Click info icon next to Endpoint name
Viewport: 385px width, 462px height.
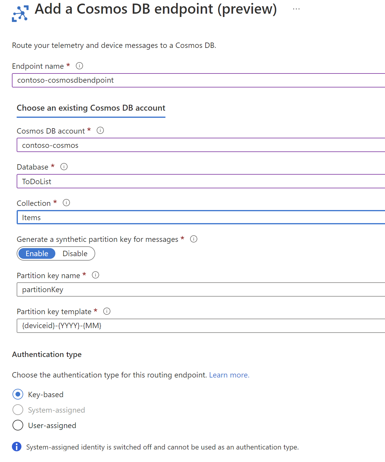click(x=79, y=66)
